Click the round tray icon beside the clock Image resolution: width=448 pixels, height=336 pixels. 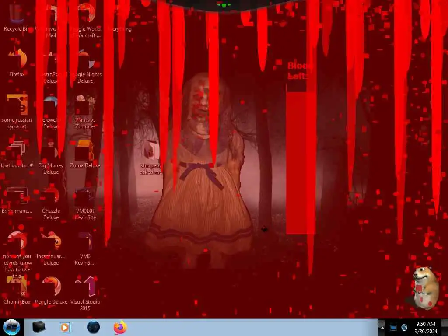(404, 328)
